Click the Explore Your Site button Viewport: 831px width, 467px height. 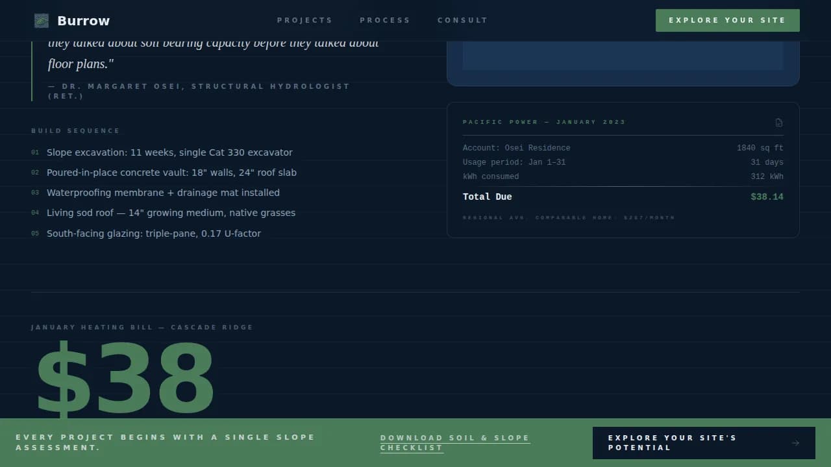coord(727,20)
